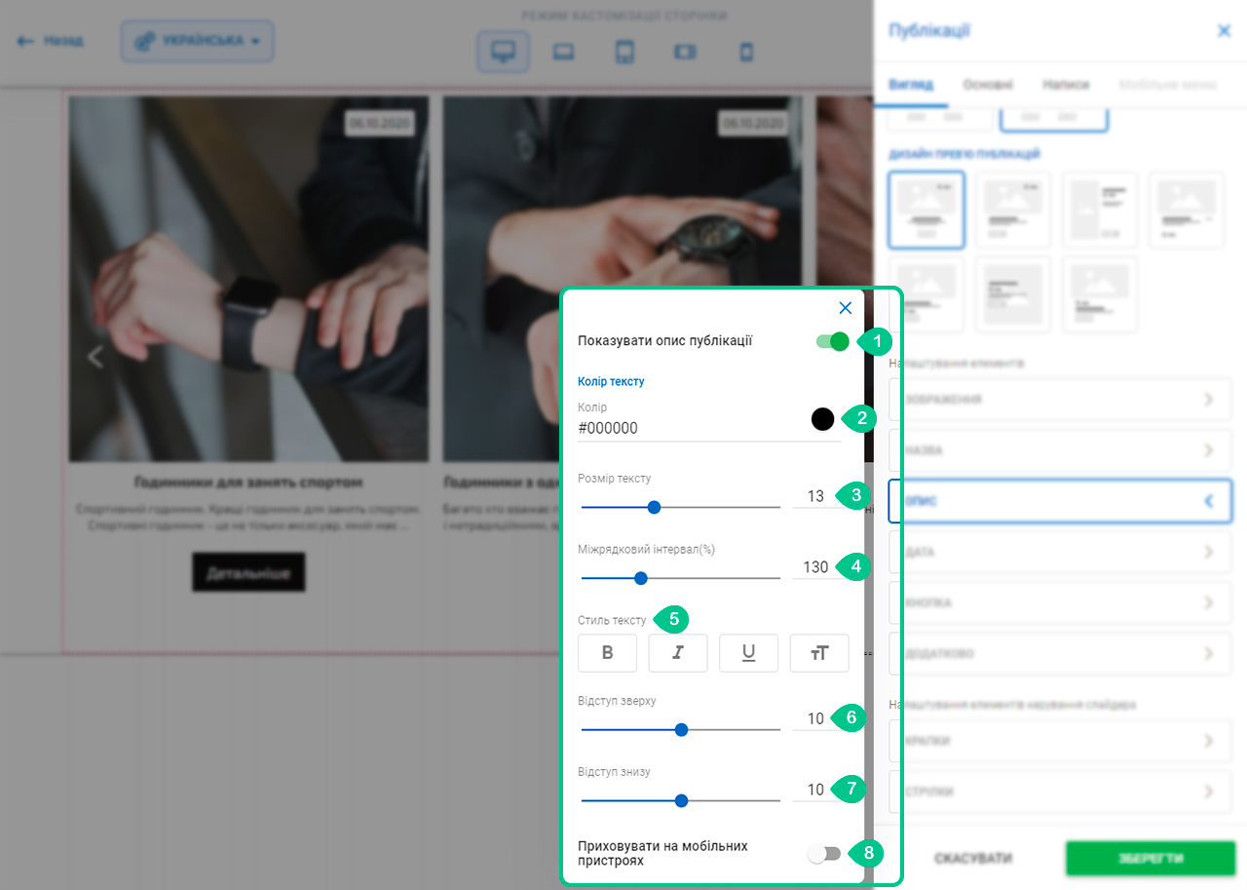Switch to the Вигляд tab
The width and height of the screenshot is (1247, 890).
(x=911, y=85)
